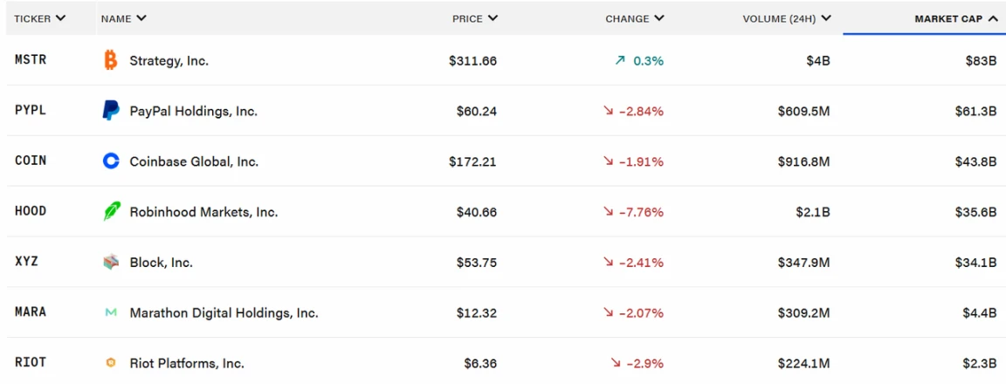This screenshot has height=384, width=1006.
Task: Sort the table by Name column
Action: pos(124,18)
